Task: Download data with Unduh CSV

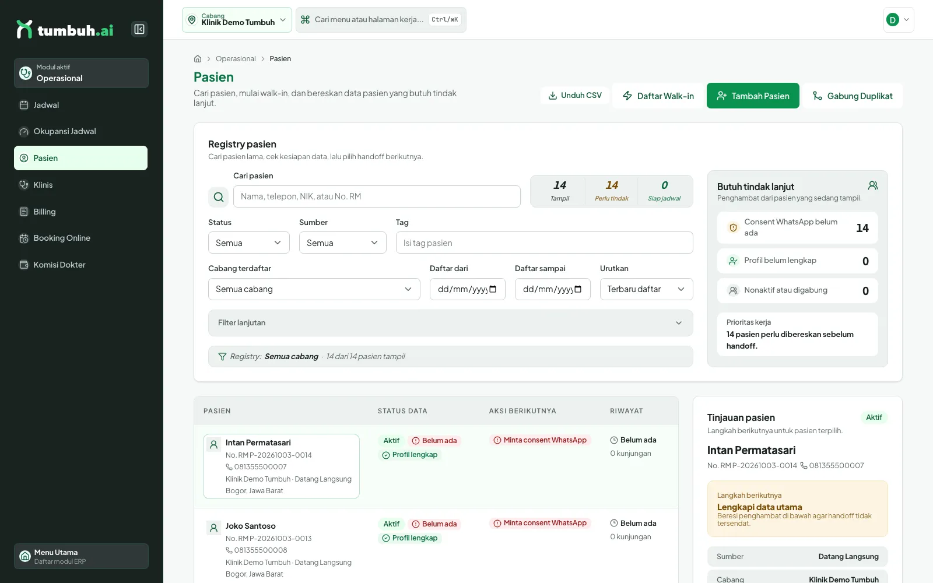Action: (x=575, y=96)
